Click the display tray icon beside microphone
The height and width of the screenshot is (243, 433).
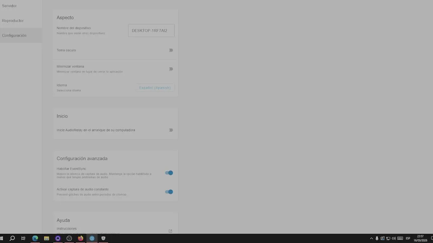tap(383, 238)
